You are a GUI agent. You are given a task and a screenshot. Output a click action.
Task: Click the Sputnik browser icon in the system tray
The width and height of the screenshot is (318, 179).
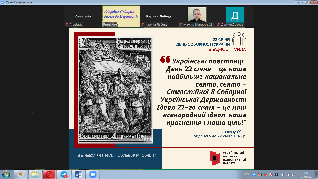(x=260, y=175)
